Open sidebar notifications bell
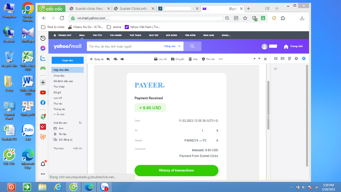This screenshot has height=192, width=341. pos(43,164)
